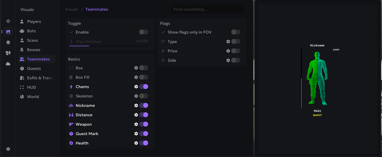The width and height of the screenshot is (382, 157).
Task: Open Chams gear settings
Action: coord(136,87)
